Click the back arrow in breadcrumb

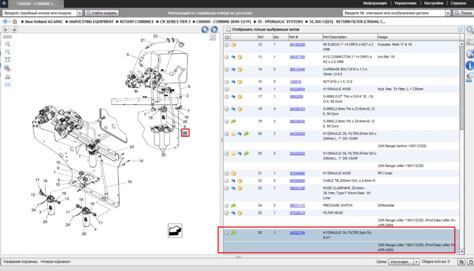[5, 21]
